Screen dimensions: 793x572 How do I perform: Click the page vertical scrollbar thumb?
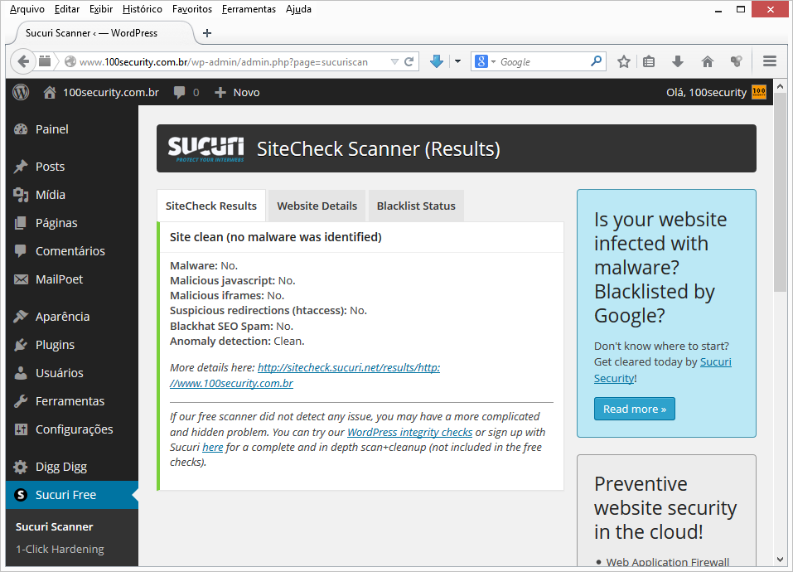tap(780, 193)
